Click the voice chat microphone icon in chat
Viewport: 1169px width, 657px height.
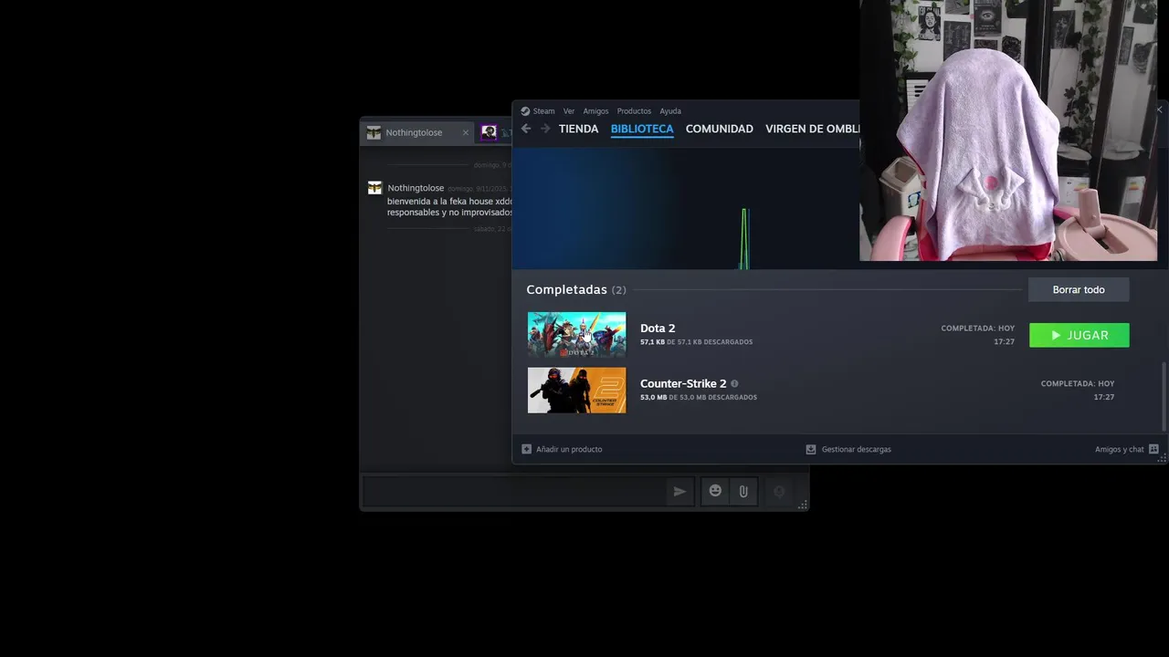[779, 491]
